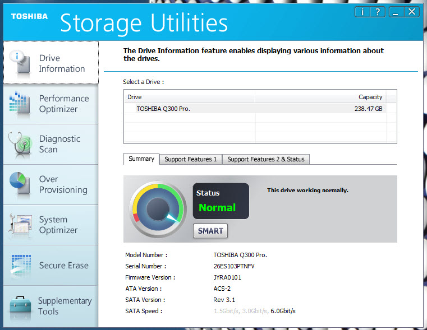Click the SATA Speed : label
The image size is (427, 330).
[x=144, y=311]
